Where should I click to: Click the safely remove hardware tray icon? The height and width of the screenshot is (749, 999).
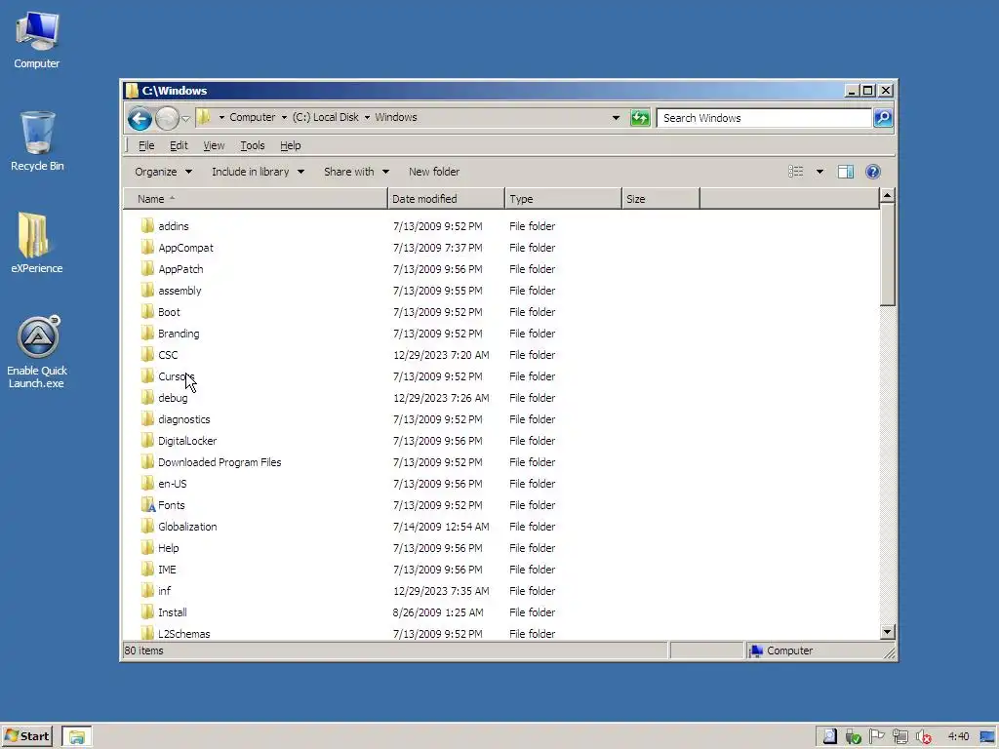pos(853,737)
